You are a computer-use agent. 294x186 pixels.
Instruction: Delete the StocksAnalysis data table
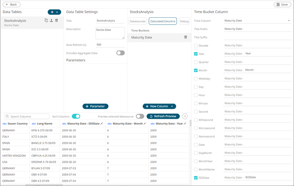tap(57, 20)
